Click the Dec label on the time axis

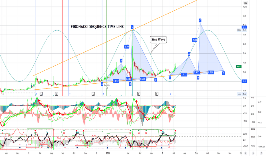click(x=230, y=153)
